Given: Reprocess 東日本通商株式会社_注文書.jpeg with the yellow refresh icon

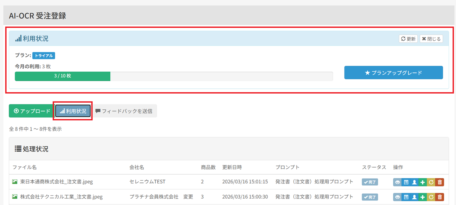Looking at the screenshot, I should [x=431, y=182].
